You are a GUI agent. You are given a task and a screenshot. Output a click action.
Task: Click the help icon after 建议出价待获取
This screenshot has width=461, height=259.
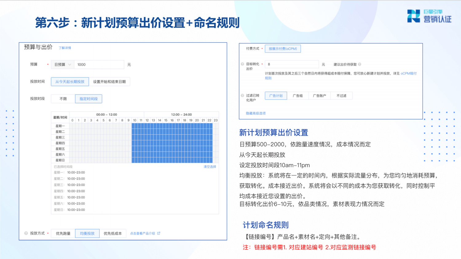[x=360, y=64]
